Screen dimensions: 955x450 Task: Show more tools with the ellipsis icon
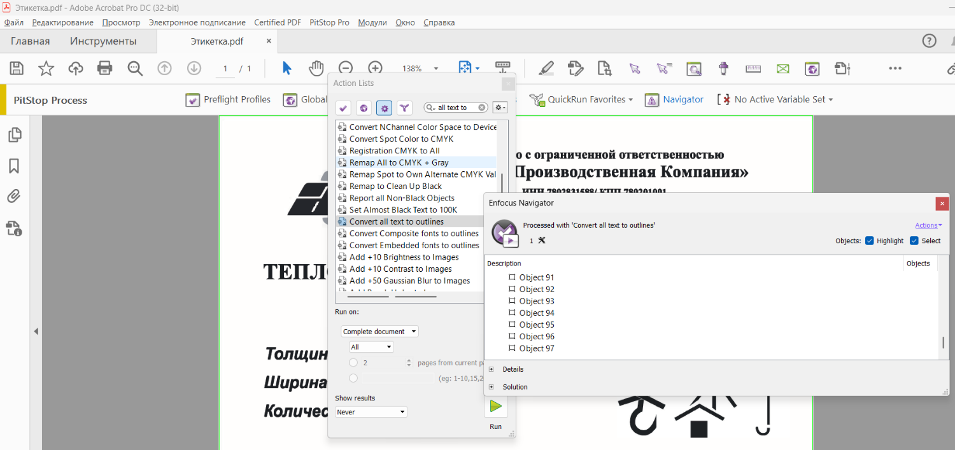(895, 69)
